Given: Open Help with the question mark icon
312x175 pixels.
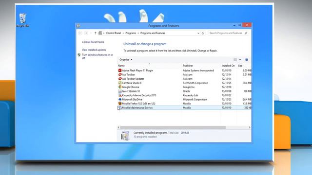Looking at the screenshot, I should 247,60.
